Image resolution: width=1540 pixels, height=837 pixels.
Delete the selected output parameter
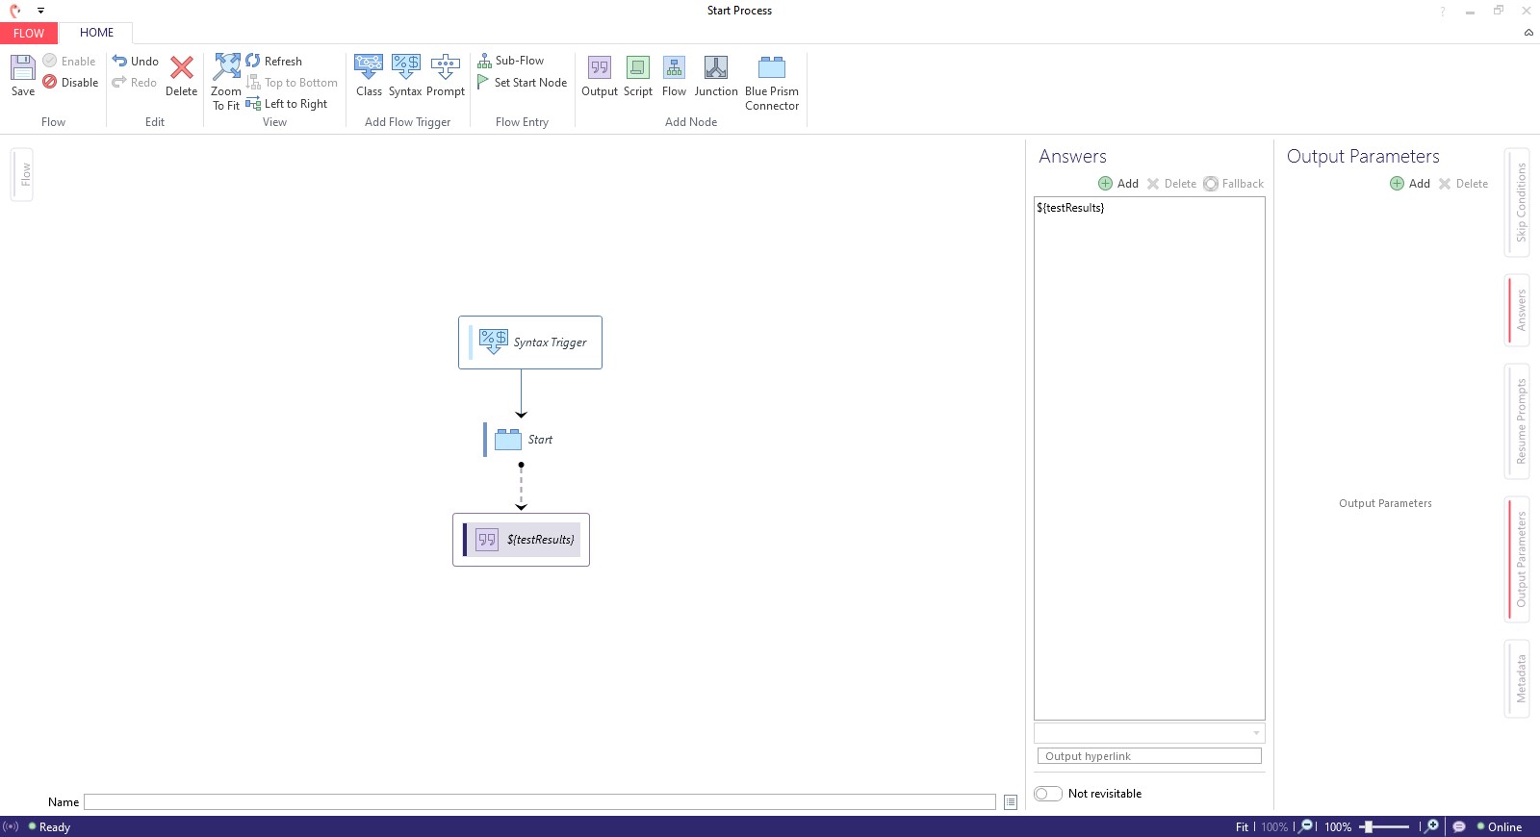tap(1463, 184)
